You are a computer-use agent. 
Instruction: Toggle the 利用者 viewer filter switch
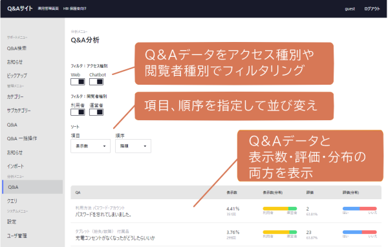tap(78, 113)
